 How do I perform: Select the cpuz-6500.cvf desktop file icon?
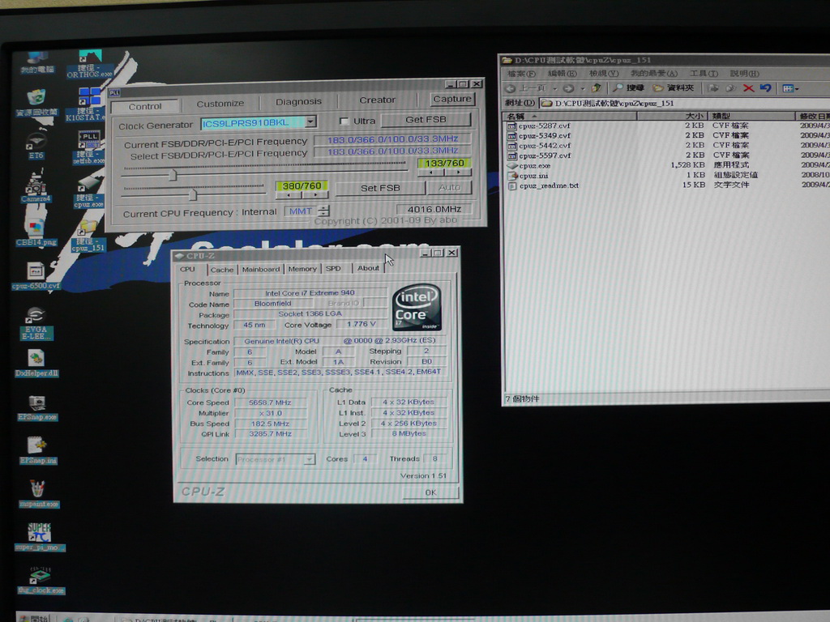(36, 276)
